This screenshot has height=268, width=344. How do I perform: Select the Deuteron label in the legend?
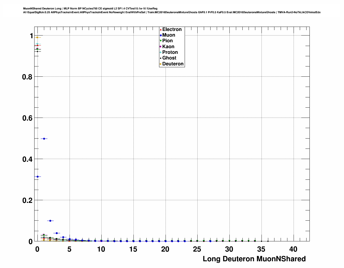coord(173,64)
